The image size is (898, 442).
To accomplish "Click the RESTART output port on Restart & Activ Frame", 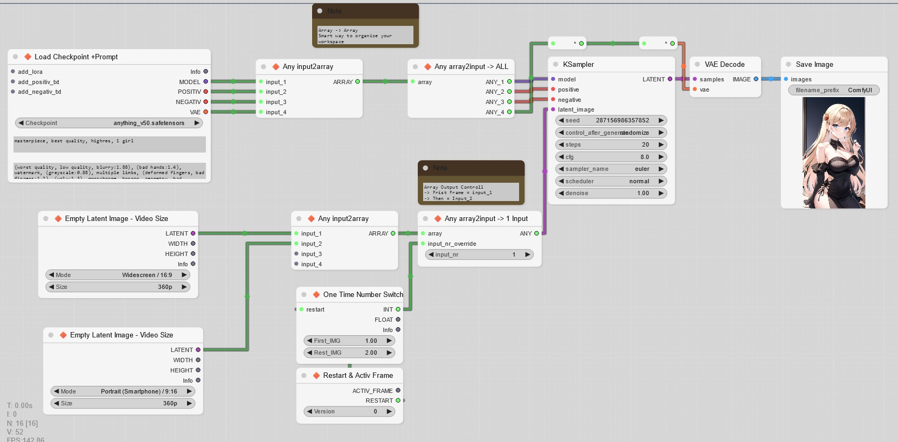I will (398, 400).
